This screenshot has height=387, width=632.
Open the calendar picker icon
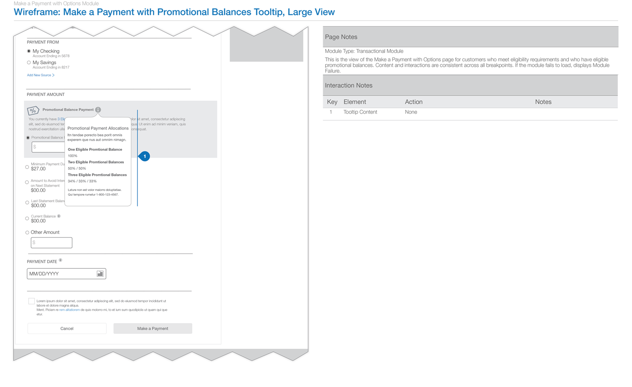(100, 274)
